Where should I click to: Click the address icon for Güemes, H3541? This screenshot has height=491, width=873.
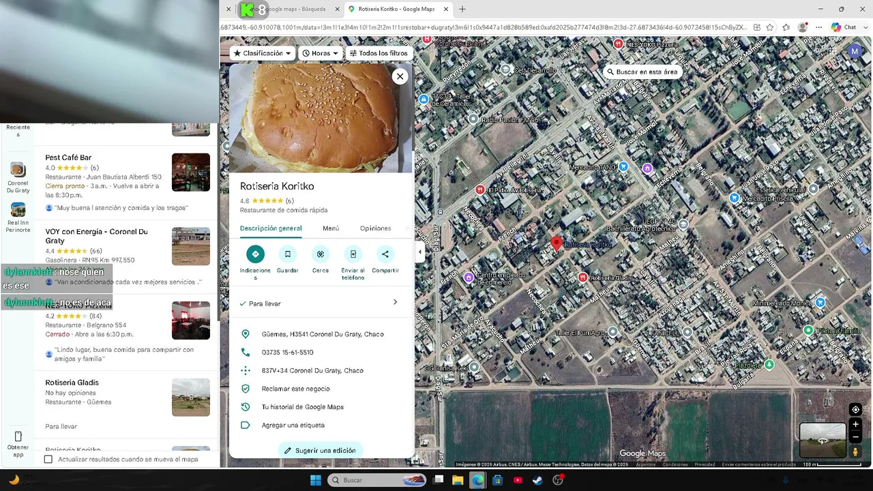pos(246,334)
